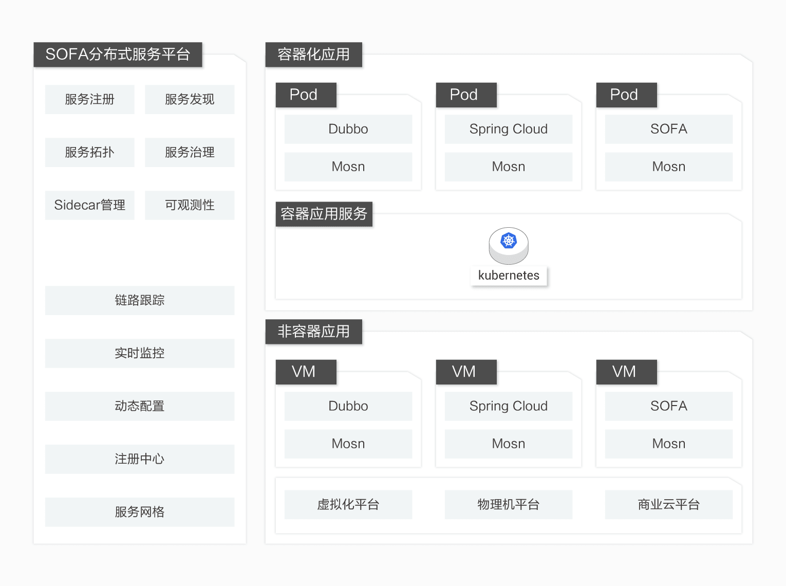
Task: Expand the 服务拓扑 item
Action: (x=89, y=152)
